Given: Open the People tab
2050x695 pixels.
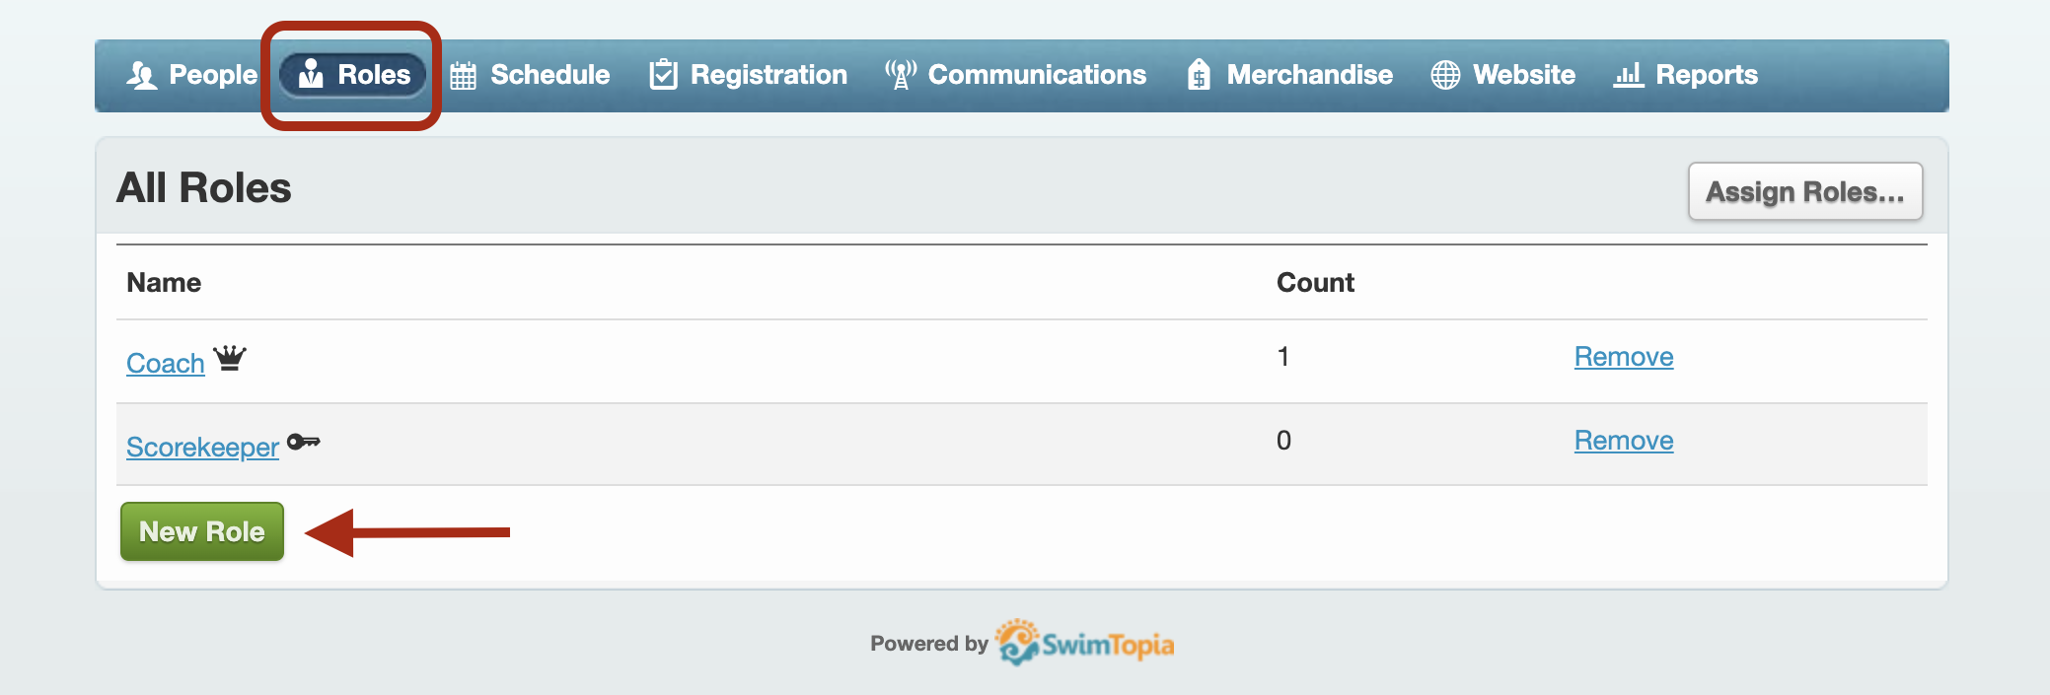Looking at the screenshot, I should coord(191,75).
